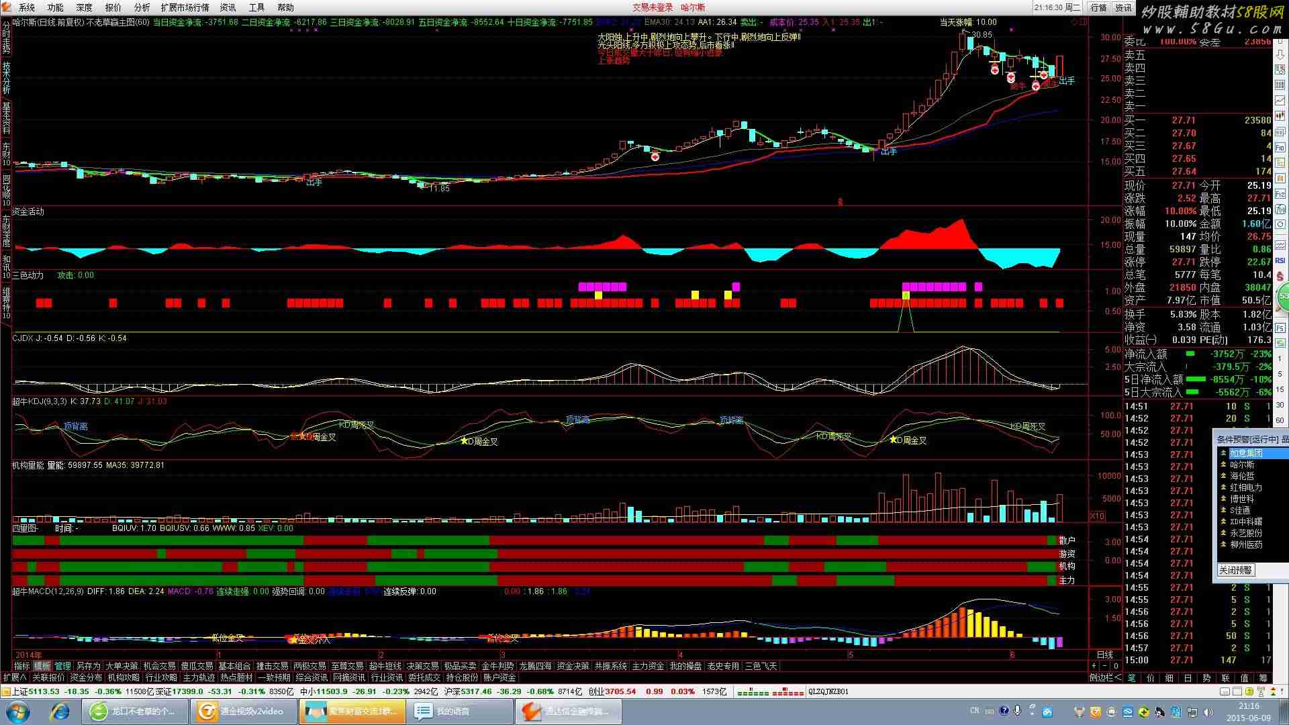Click the line chart icon in right toolbar
This screenshot has height=725, width=1289.
tap(1280, 100)
